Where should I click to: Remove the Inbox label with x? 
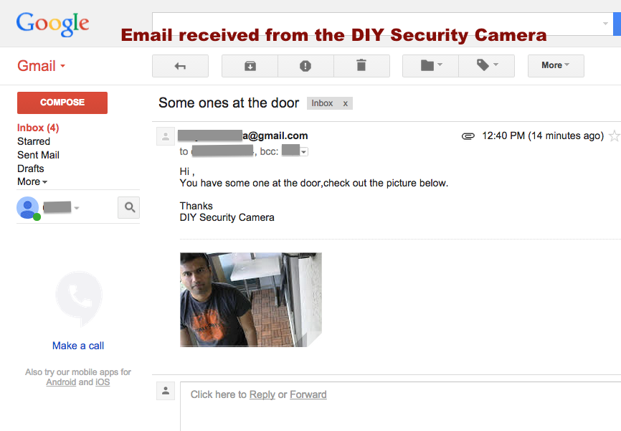point(345,103)
